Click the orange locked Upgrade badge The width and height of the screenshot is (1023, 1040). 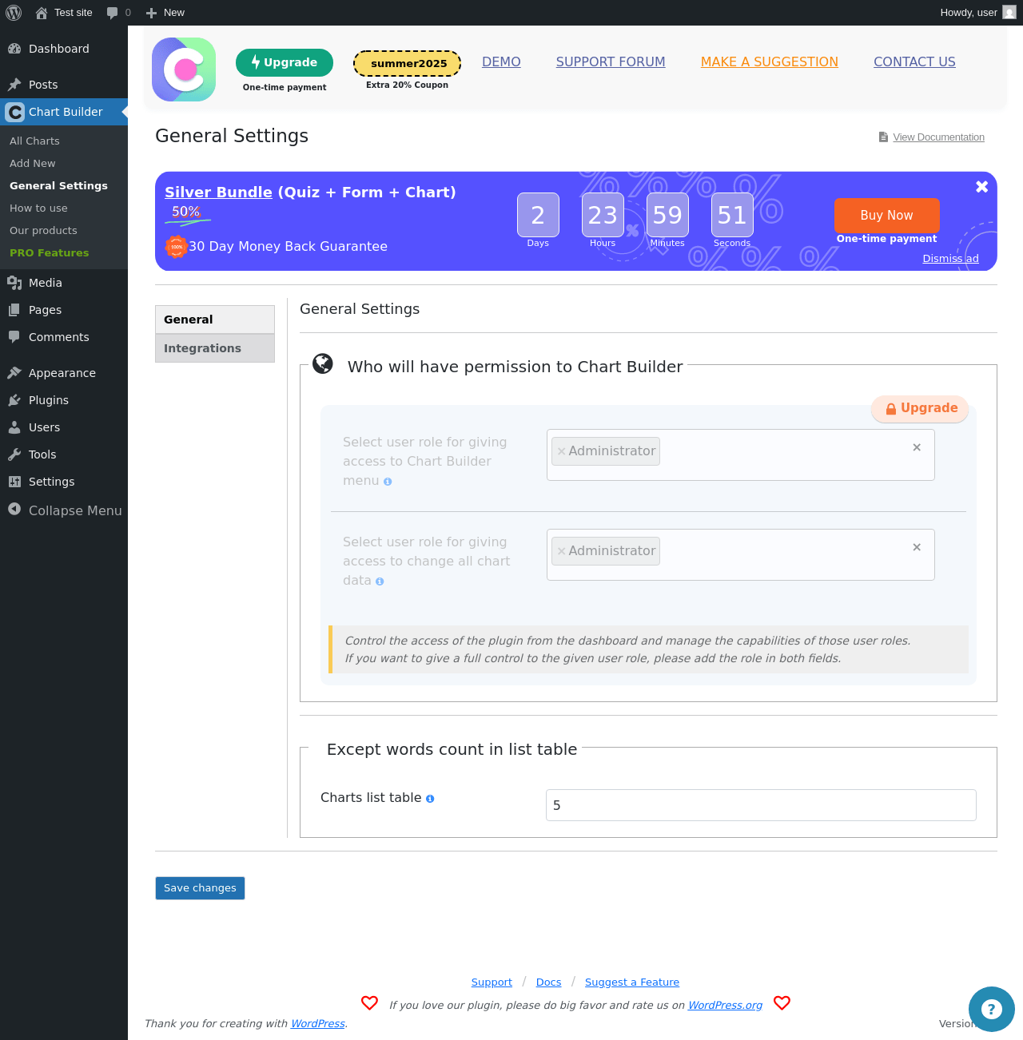pyautogui.click(x=920, y=408)
